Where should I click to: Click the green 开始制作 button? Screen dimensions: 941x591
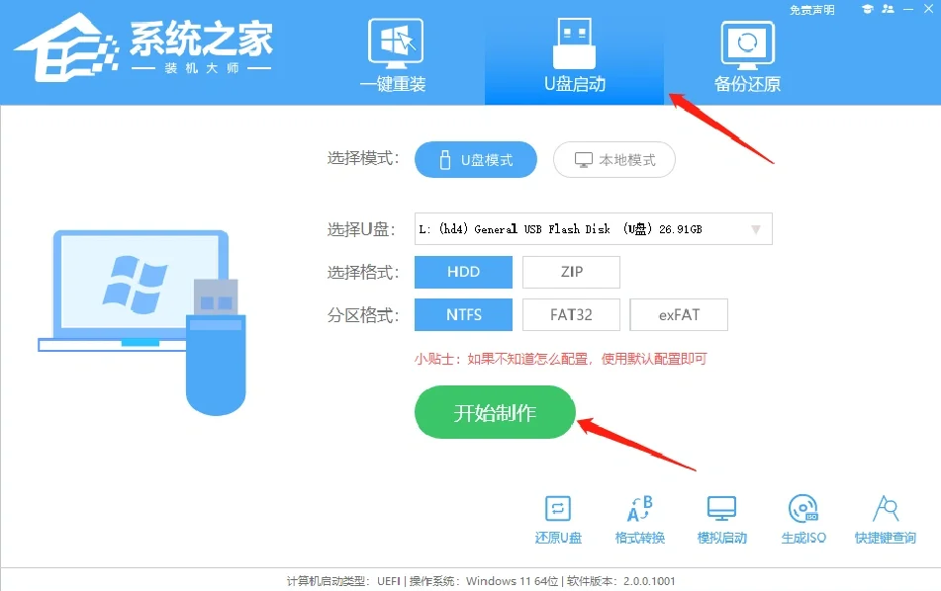tap(495, 412)
